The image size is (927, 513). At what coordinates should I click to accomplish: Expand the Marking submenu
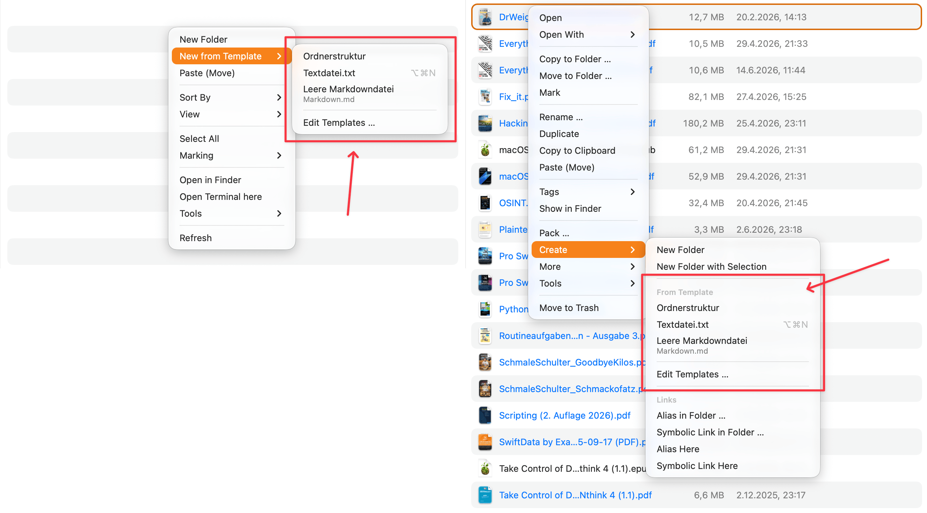231,156
